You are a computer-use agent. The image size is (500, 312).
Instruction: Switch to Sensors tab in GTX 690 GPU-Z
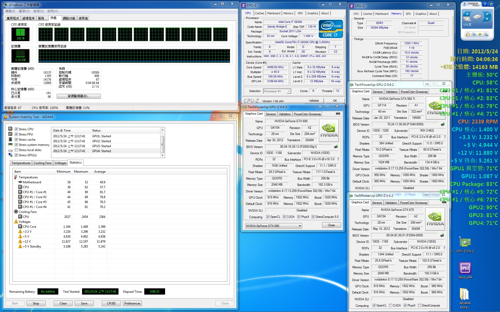point(271,114)
